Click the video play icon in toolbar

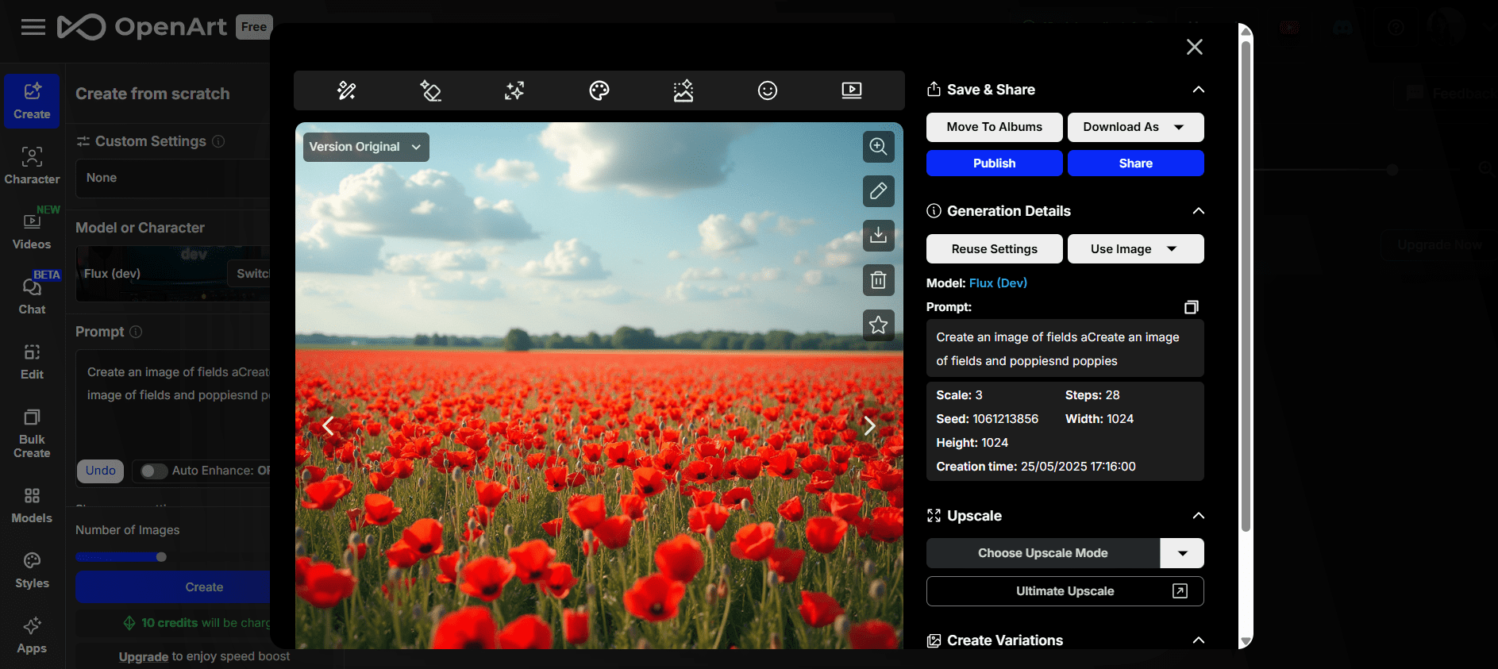851,90
